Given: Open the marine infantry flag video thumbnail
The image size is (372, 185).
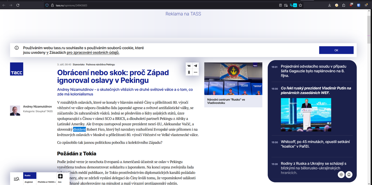Looking at the screenshot, I should 233,79.
